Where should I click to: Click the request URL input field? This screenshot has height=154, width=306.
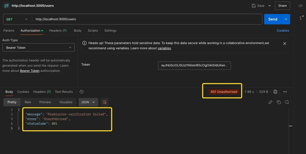pos(147,19)
